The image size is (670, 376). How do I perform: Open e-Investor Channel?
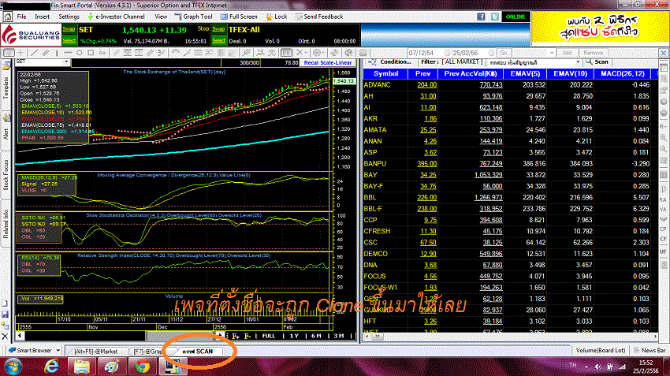pos(116,17)
